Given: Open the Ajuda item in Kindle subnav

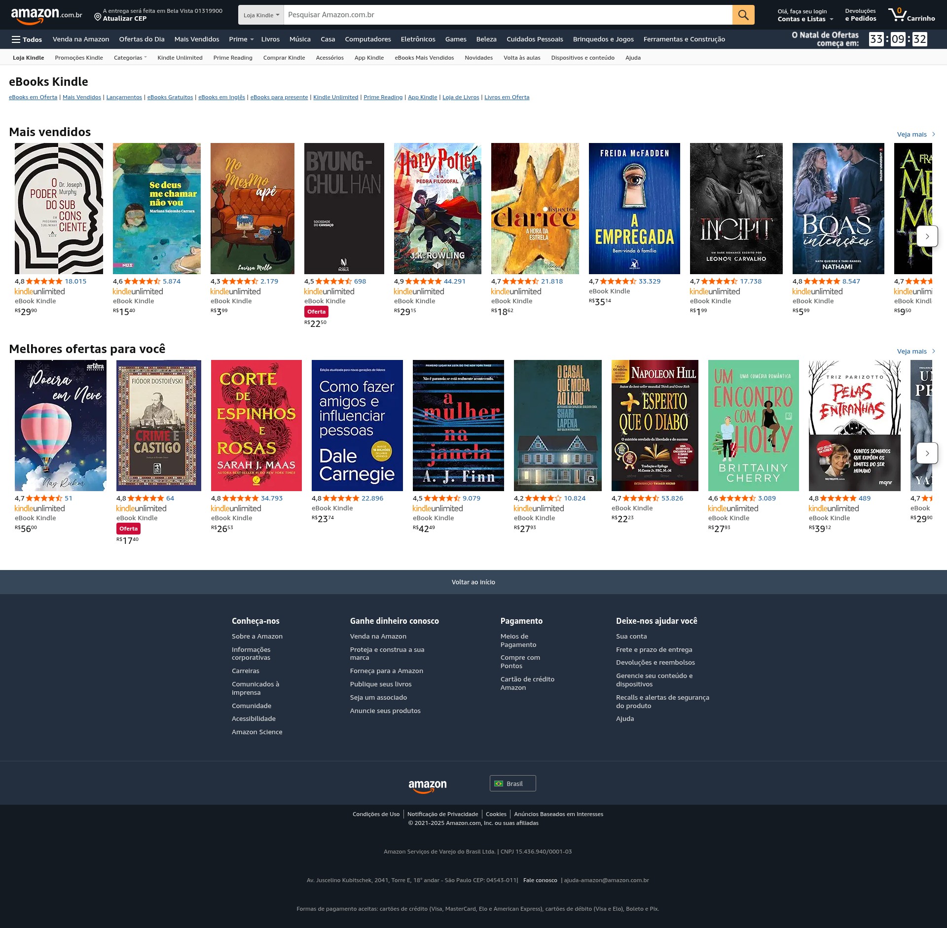Looking at the screenshot, I should point(633,58).
